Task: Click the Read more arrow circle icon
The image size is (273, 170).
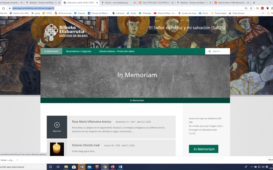Action: (57, 125)
